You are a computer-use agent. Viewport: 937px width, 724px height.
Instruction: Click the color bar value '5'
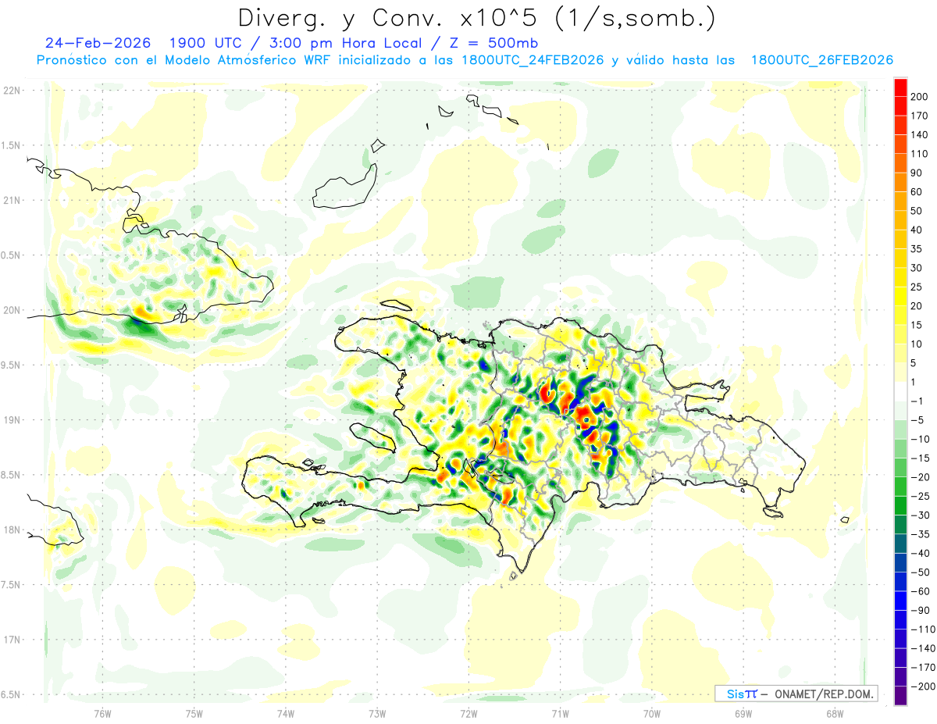pos(914,363)
